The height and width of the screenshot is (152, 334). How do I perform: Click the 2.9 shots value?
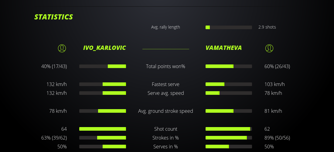click(x=267, y=27)
